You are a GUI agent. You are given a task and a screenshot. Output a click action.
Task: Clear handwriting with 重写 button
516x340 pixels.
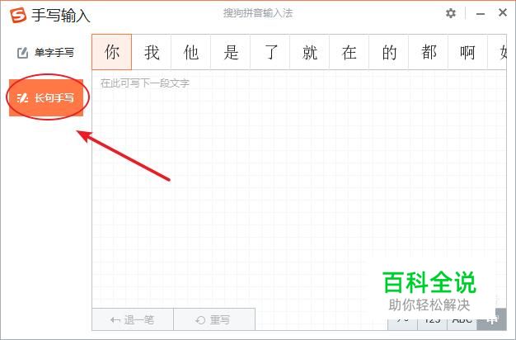(214, 319)
